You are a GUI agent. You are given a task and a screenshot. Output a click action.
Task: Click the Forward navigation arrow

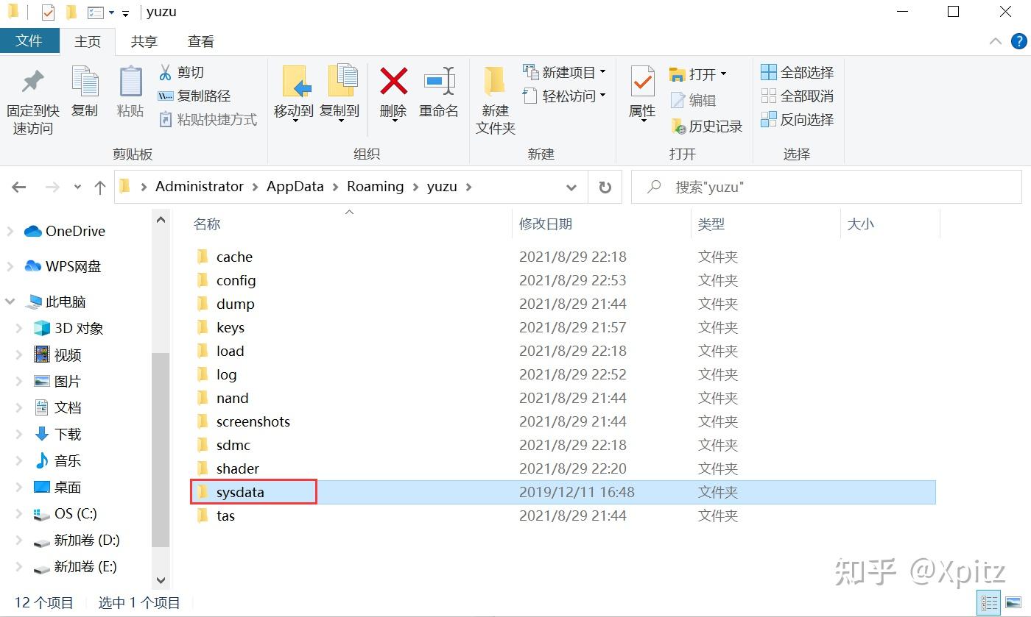click(x=52, y=188)
